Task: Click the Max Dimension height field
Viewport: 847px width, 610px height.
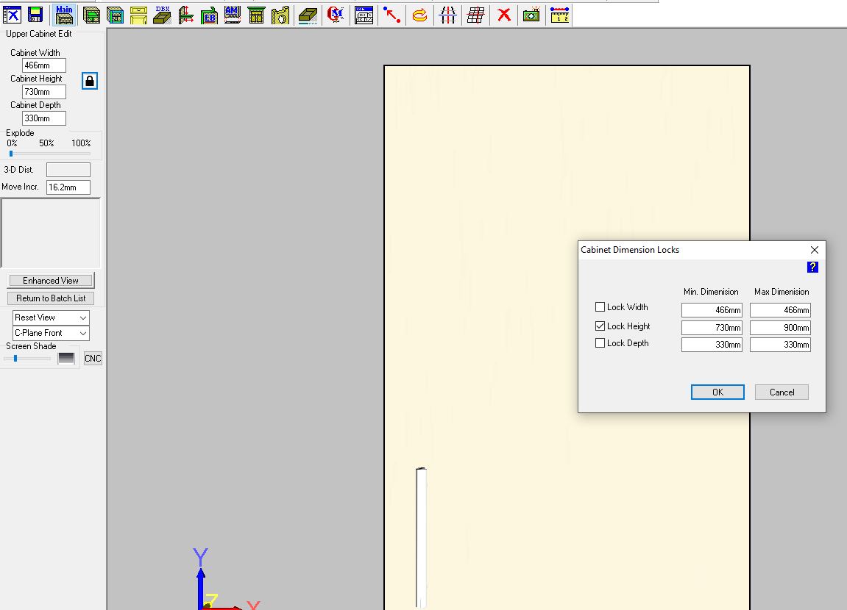Action: (x=780, y=328)
